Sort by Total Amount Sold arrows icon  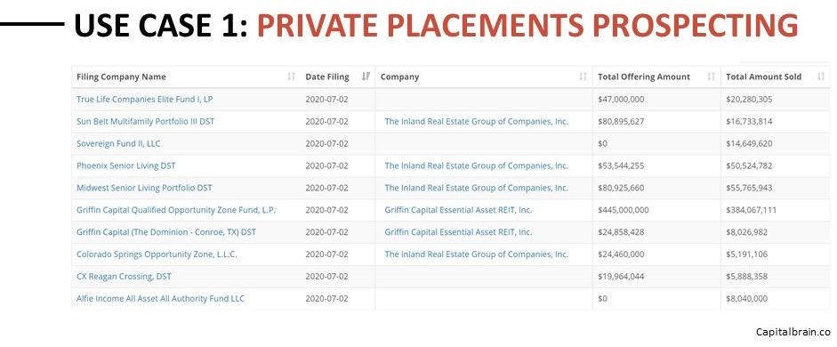[821, 77]
